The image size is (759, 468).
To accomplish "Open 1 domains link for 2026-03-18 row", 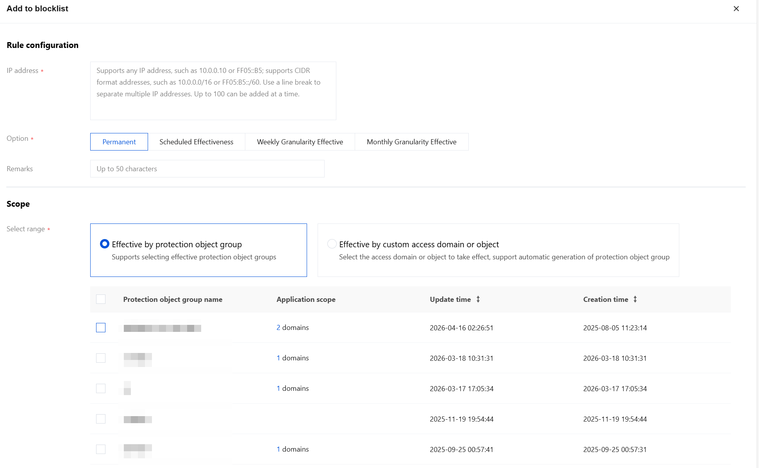I will click(x=278, y=358).
